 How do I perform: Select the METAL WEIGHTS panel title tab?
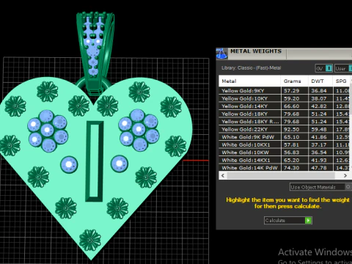click(256, 51)
